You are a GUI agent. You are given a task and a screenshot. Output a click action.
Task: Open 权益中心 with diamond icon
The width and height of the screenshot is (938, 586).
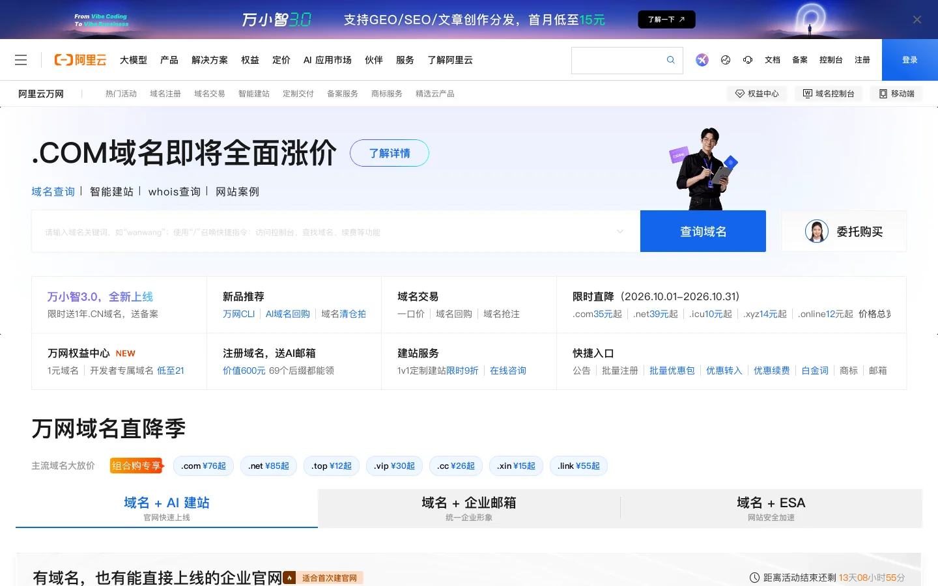pyautogui.click(x=757, y=94)
